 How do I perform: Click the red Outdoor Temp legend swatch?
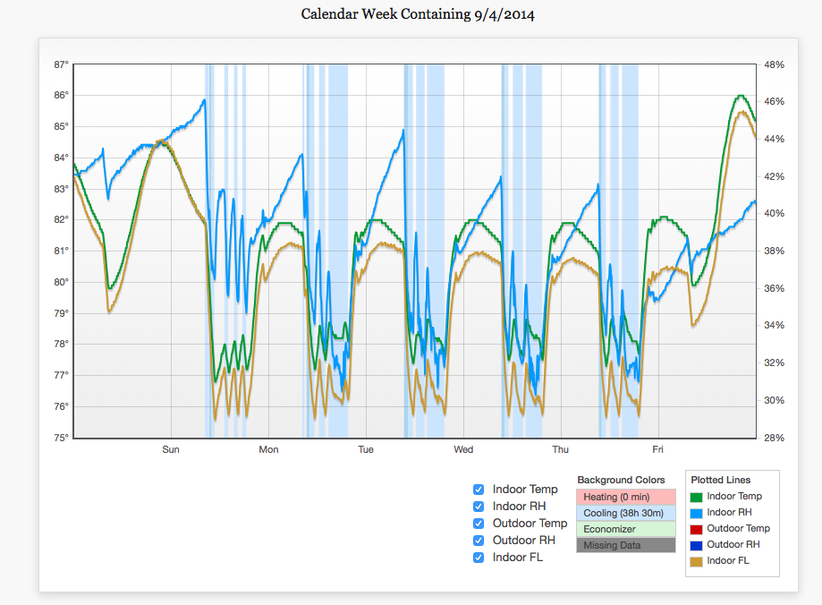(x=697, y=529)
